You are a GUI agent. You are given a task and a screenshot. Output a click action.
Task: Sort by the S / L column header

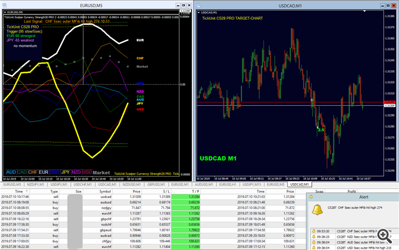166,191
